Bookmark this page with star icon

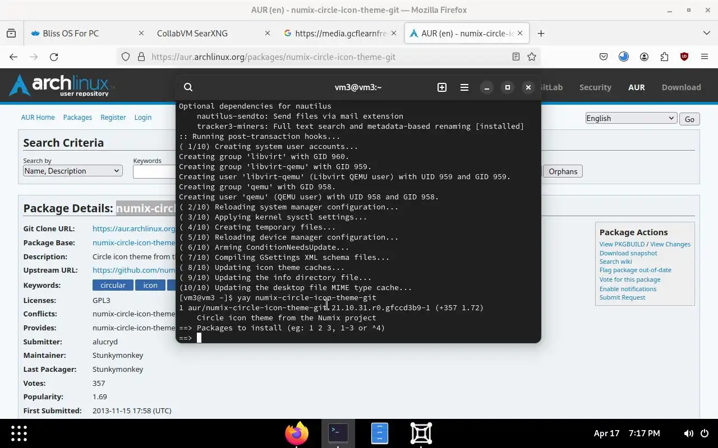click(532, 57)
